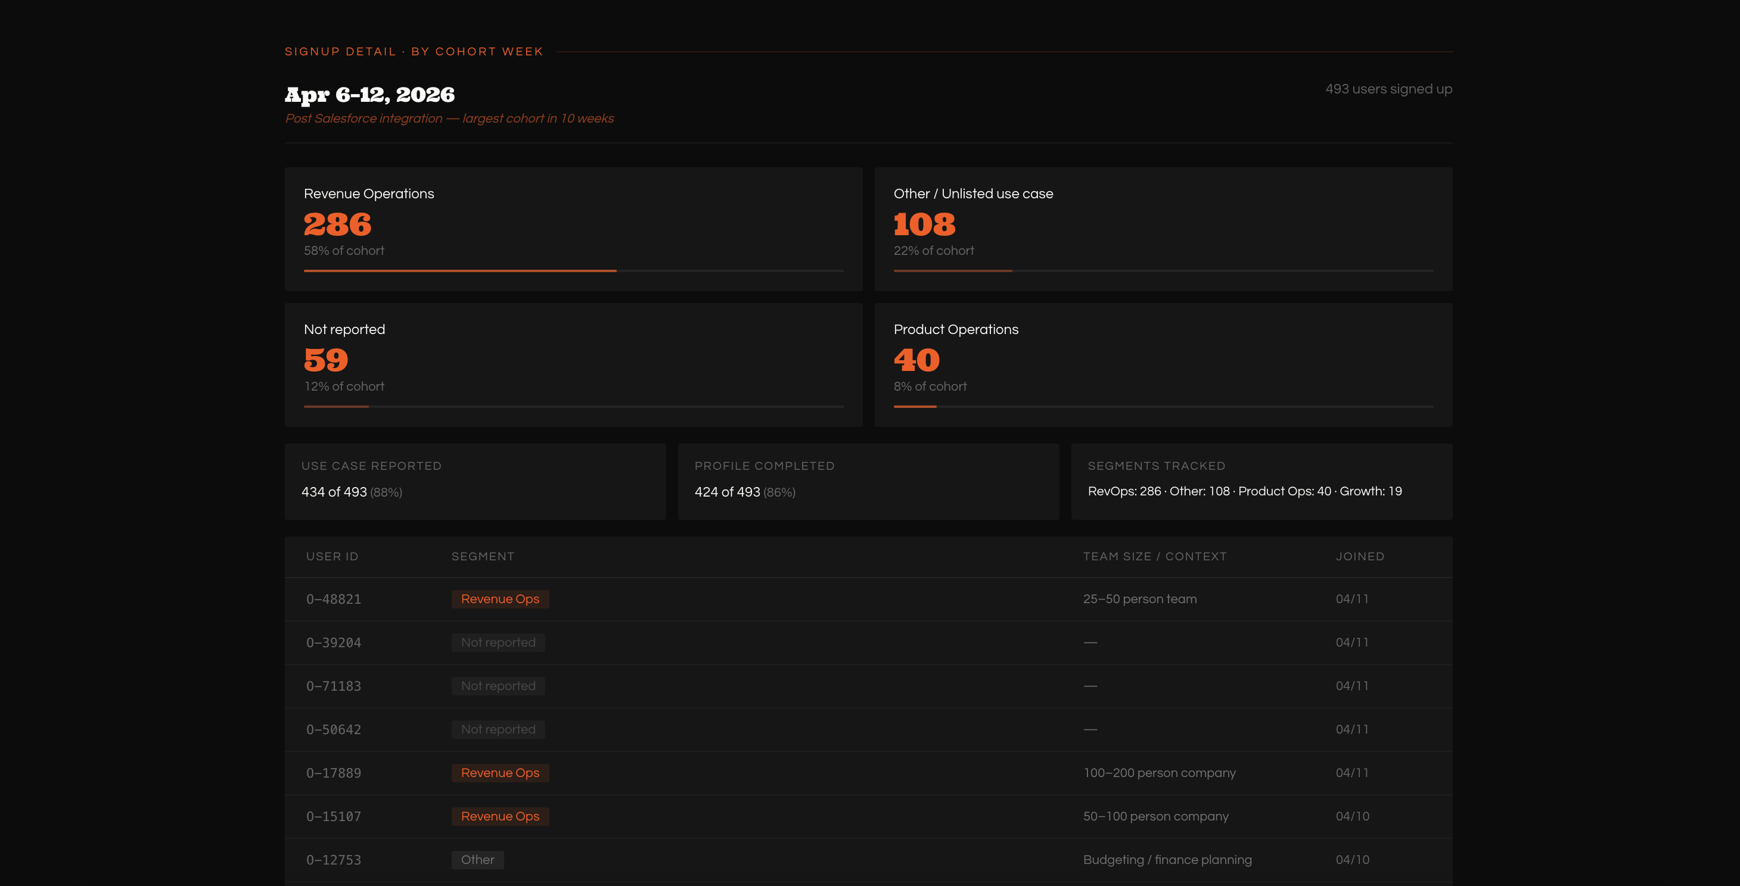Select user ID 0-17889
The height and width of the screenshot is (886, 1740).
[x=334, y=773]
